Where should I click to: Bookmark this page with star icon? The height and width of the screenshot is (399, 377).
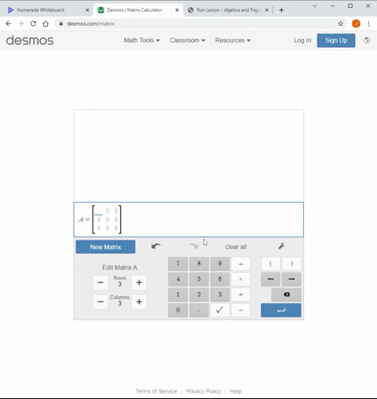coord(340,24)
